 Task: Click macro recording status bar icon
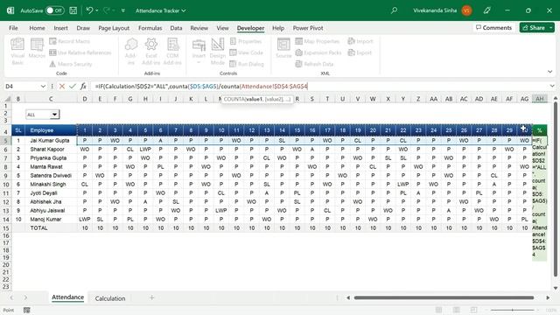pos(27,310)
